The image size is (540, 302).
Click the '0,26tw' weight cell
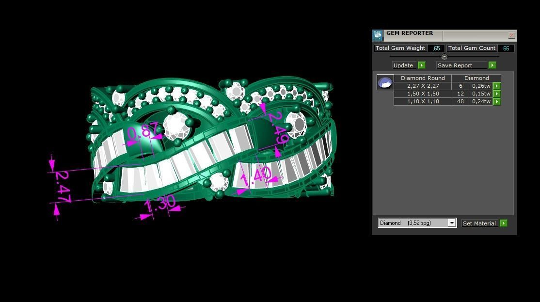(481, 86)
